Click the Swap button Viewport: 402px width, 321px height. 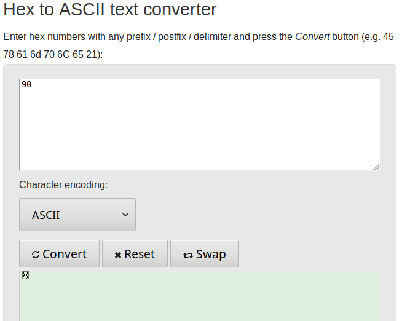[x=205, y=254]
